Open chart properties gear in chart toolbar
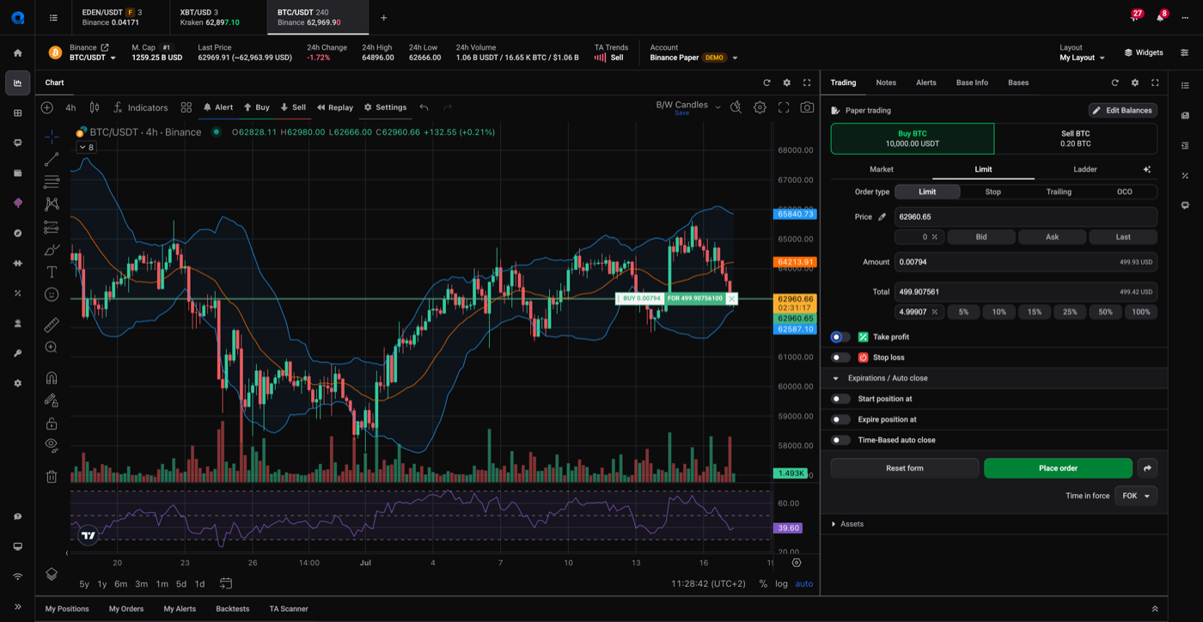 [760, 107]
